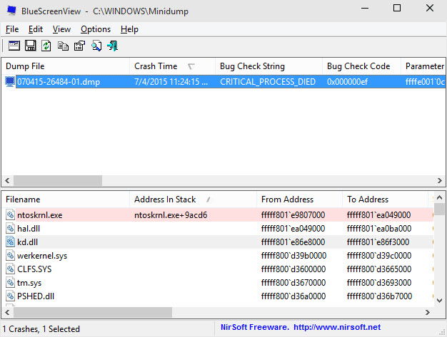The width and height of the screenshot is (447, 337).
Task: Click the Advanced Options toolbar icon
Action: click(x=14, y=46)
